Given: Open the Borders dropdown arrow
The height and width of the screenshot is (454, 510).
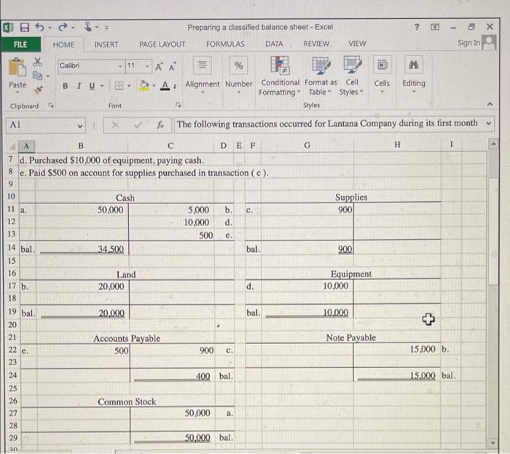Looking at the screenshot, I should tap(129, 86).
